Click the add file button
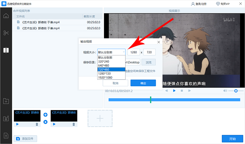The image size is (245, 144). pos(25,138)
